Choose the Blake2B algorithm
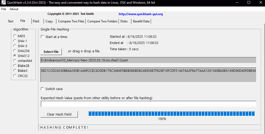The height and width of the screenshot is (134, 265). (x=15, y=66)
